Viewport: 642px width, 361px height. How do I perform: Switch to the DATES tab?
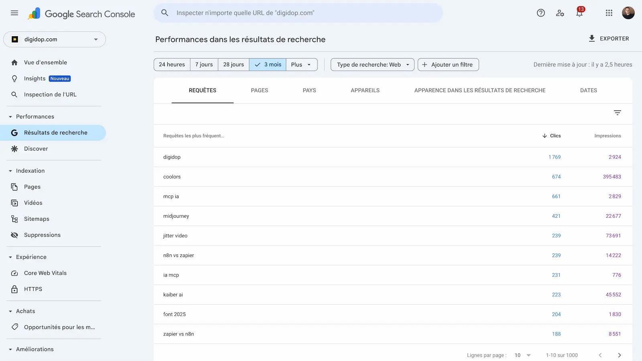coord(589,91)
